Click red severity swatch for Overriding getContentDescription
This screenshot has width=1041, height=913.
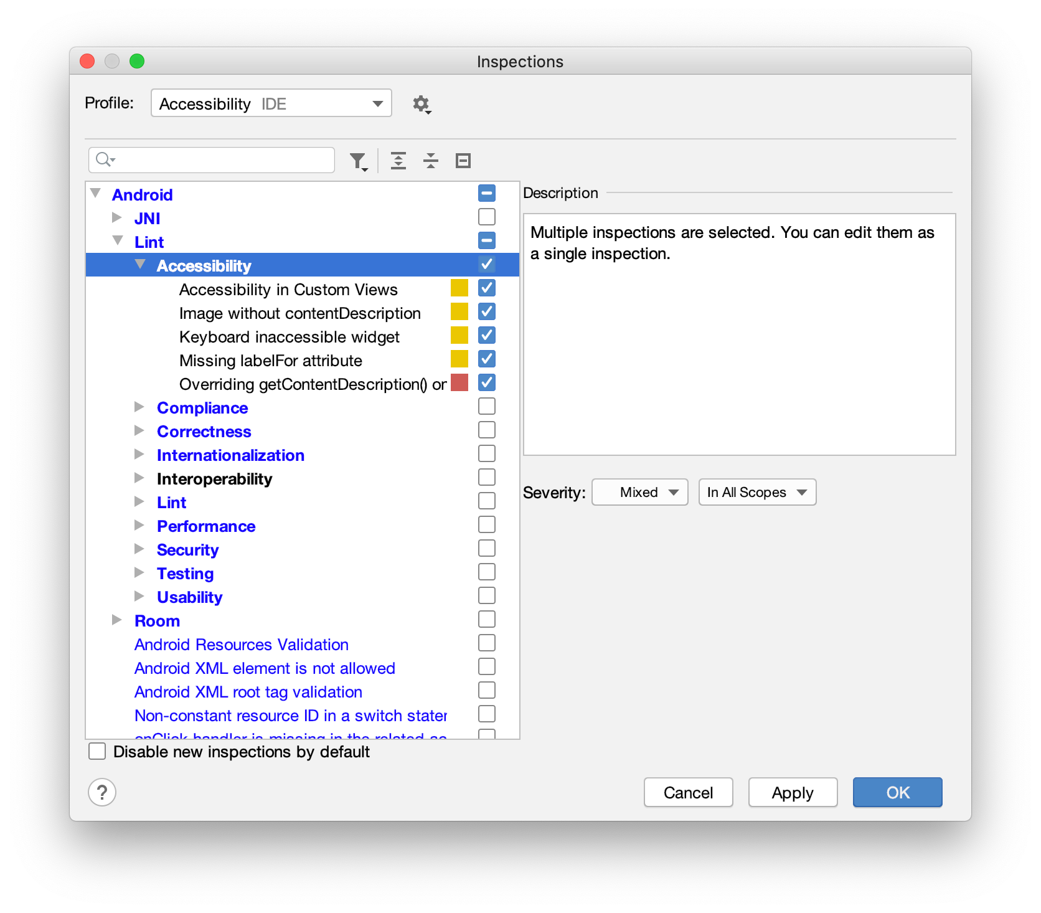pos(459,382)
